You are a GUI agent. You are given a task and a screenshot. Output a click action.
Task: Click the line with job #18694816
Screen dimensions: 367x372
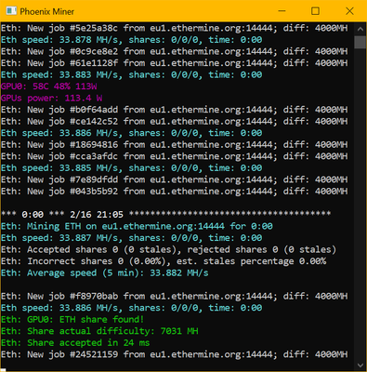(x=175, y=145)
